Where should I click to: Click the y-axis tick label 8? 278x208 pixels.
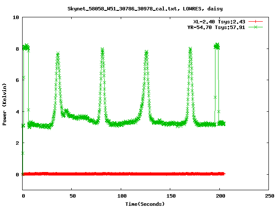click(x=17, y=49)
